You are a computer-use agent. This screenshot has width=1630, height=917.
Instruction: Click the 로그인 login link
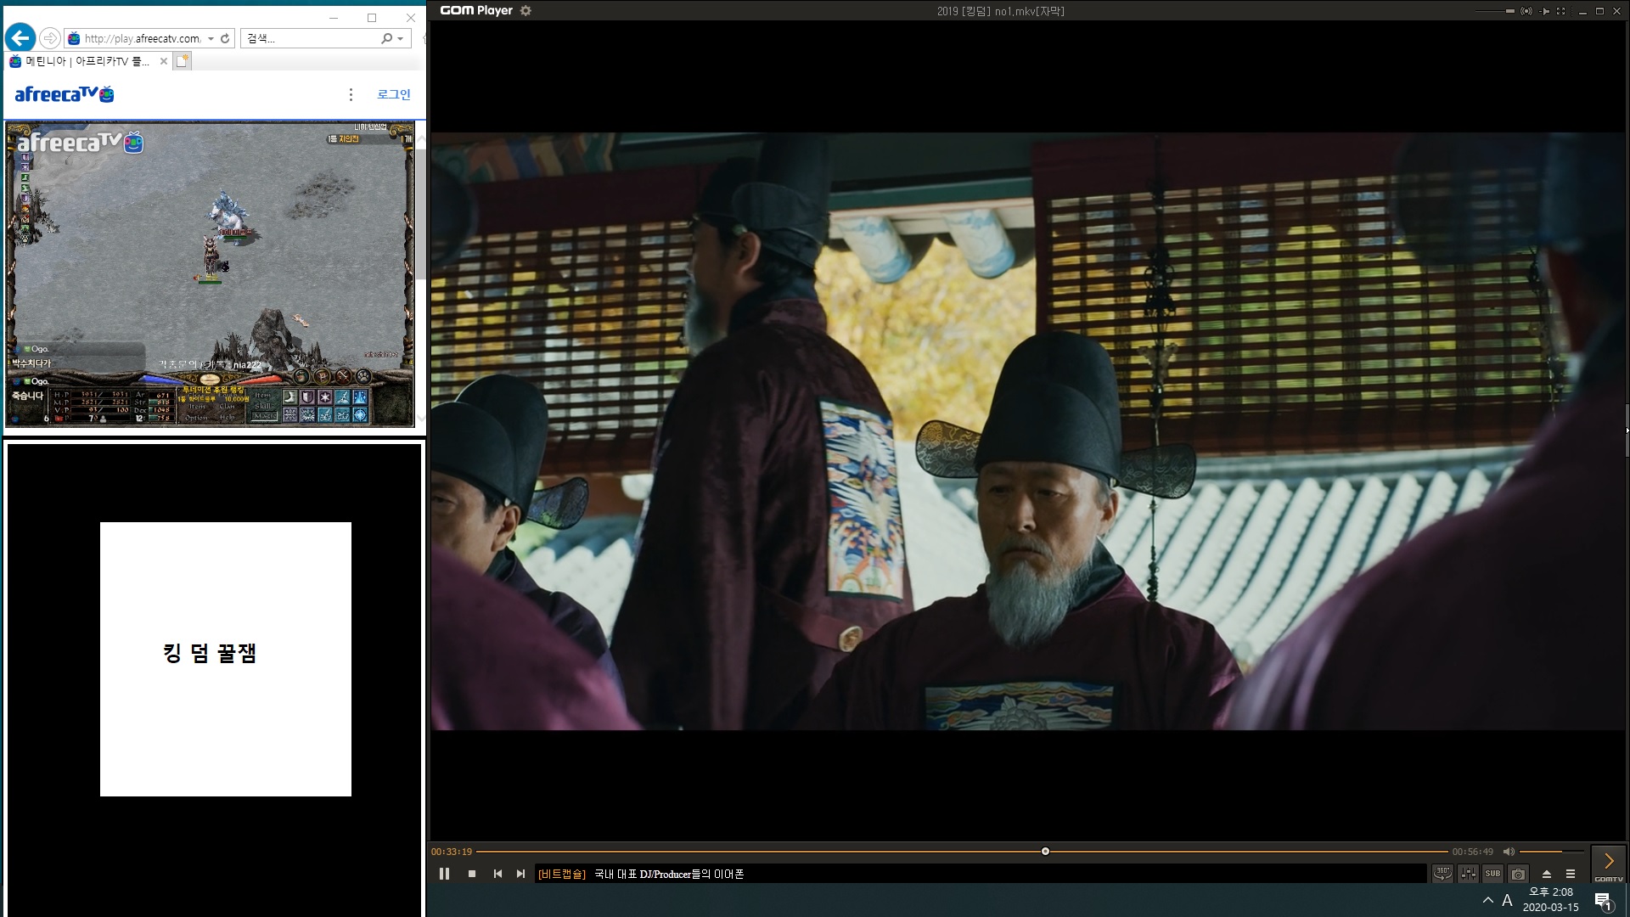tap(394, 94)
